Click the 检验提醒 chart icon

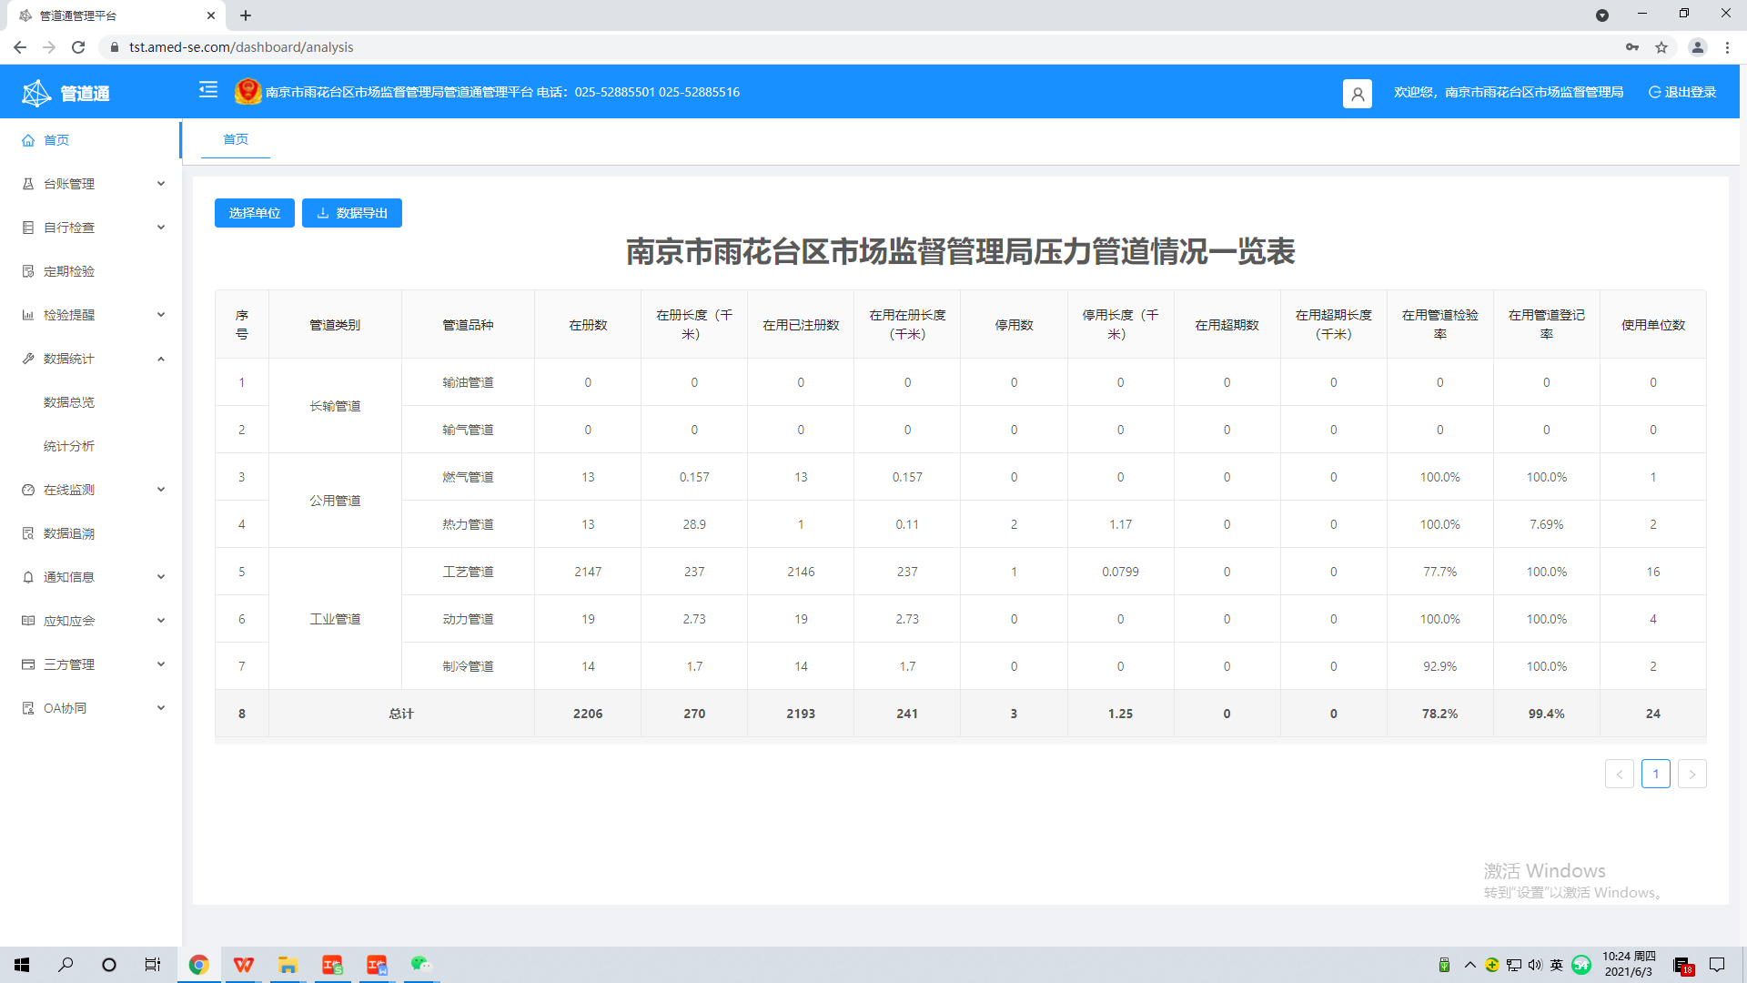pos(28,315)
